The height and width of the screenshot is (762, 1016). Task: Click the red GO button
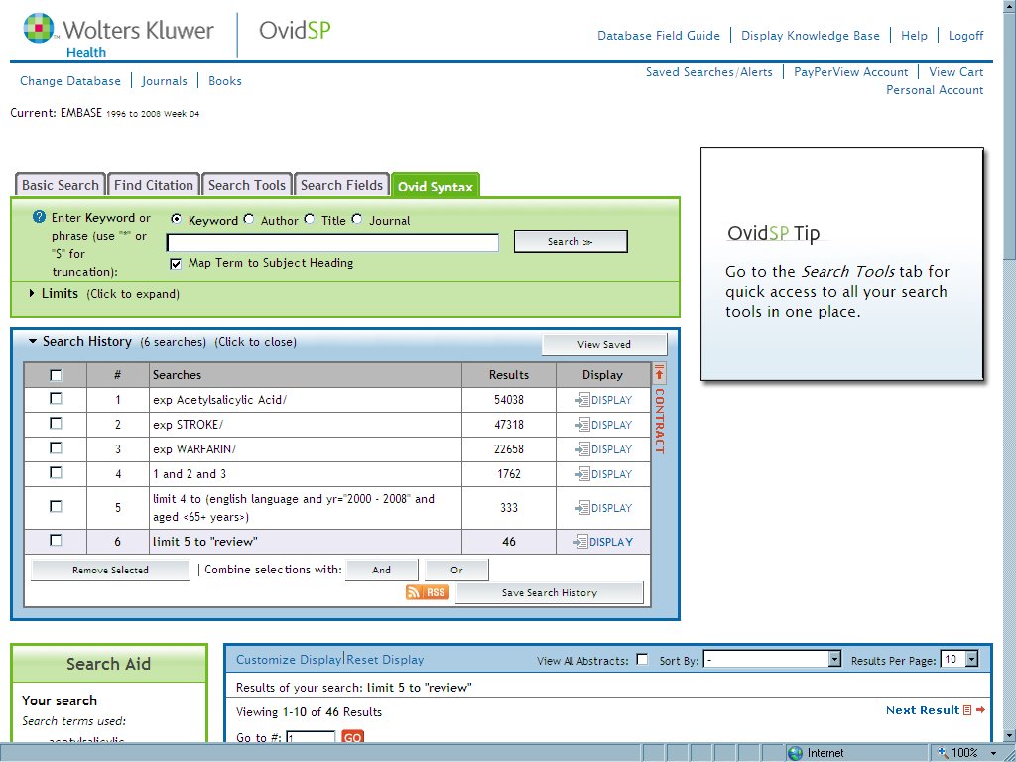(x=352, y=737)
